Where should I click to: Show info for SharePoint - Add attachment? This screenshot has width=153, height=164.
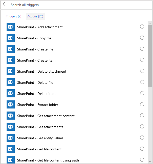coord(142,26)
